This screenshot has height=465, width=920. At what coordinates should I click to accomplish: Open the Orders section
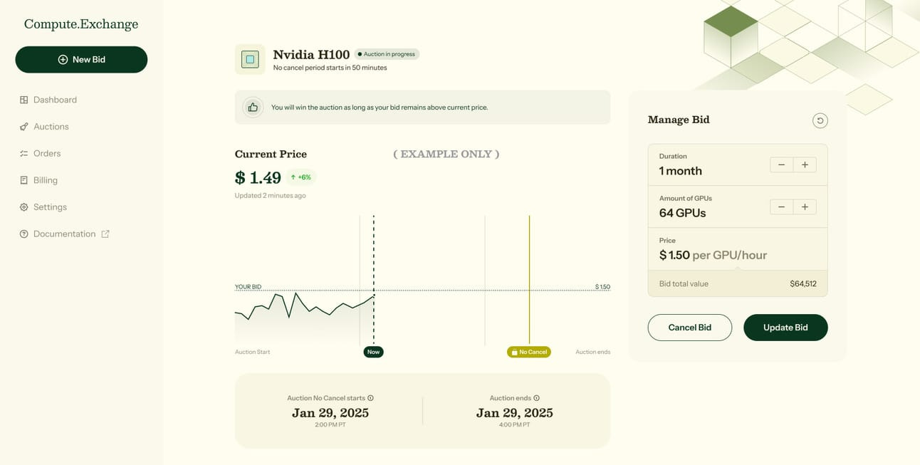pyautogui.click(x=47, y=153)
